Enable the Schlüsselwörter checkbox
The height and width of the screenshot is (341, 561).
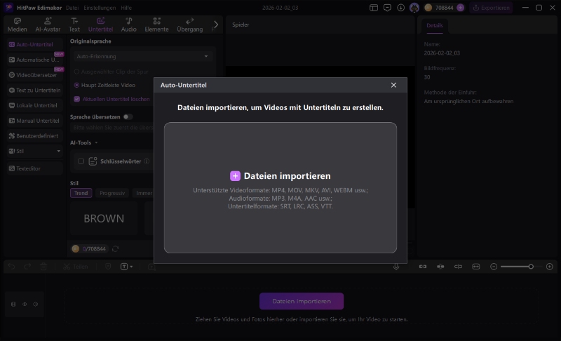81,161
